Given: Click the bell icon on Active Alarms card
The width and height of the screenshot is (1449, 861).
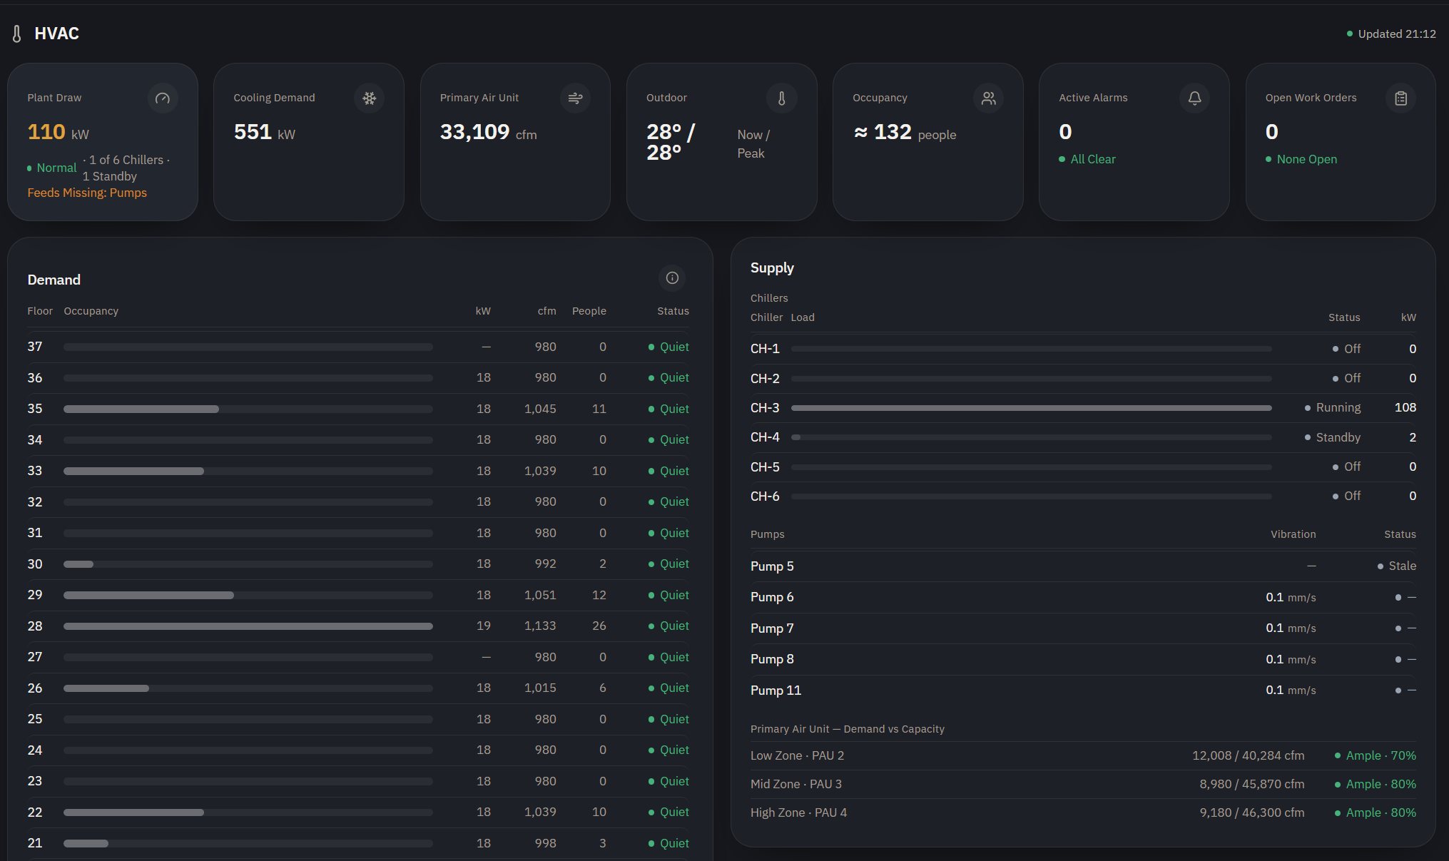Looking at the screenshot, I should point(1194,98).
